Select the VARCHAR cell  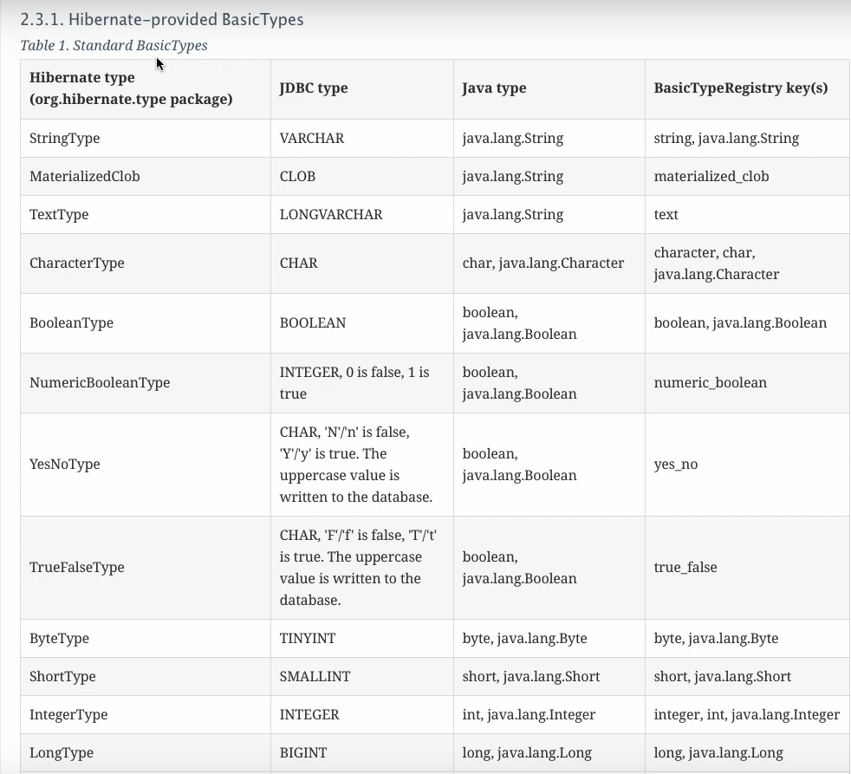[362, 139]
